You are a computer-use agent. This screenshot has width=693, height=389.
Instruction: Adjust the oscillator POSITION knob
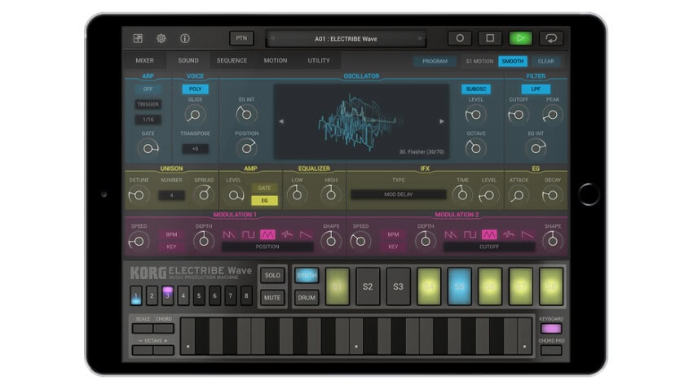(x=246, y=148)
